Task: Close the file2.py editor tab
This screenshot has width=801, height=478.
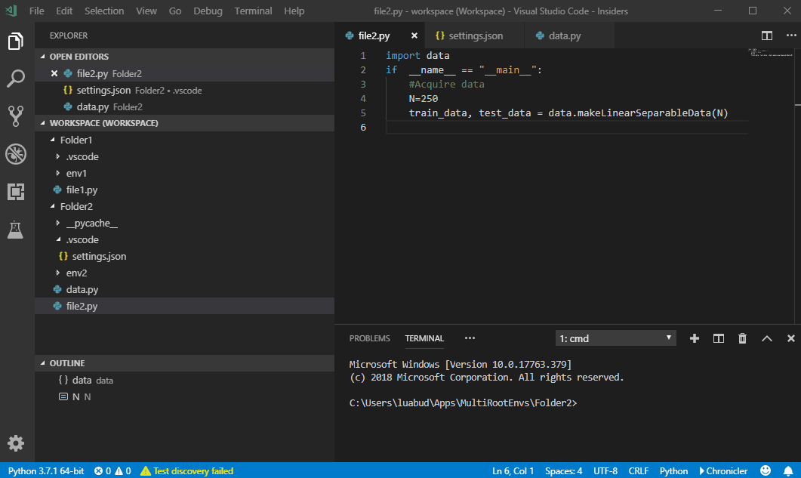Action: click(414, 35)
